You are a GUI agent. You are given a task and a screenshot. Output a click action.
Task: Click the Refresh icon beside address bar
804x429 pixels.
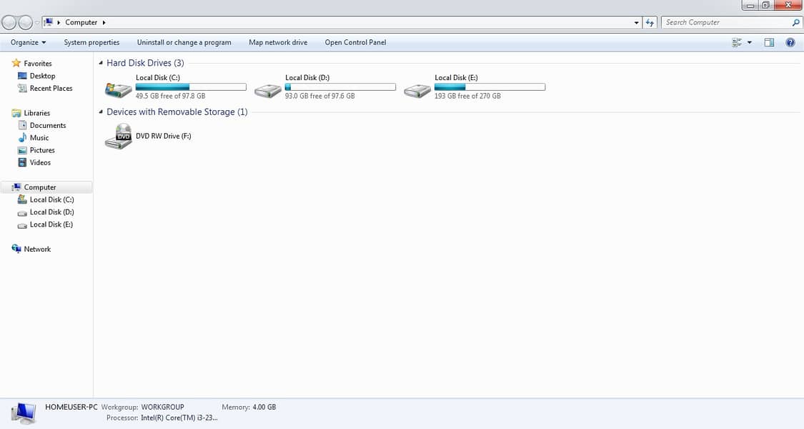pyautogui.click(x=650, y=23)
